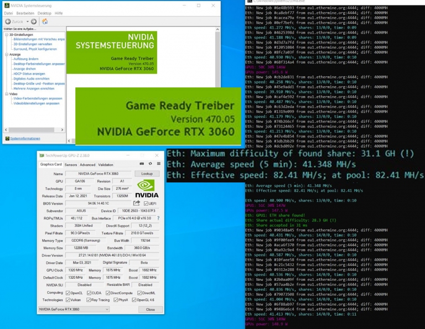Click the task tree scroll right arrow

[62, 130]
